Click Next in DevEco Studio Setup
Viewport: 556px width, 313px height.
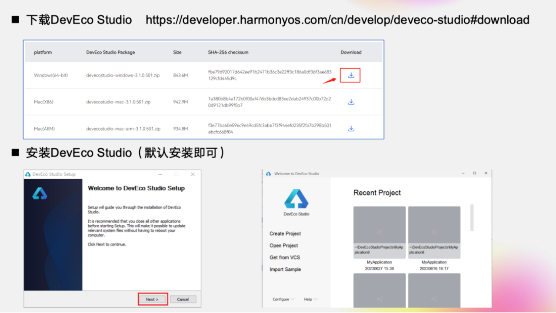(153, 299)
